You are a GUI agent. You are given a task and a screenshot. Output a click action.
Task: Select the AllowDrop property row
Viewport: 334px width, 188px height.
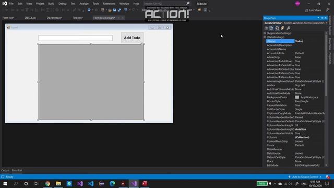pos(295,57)
